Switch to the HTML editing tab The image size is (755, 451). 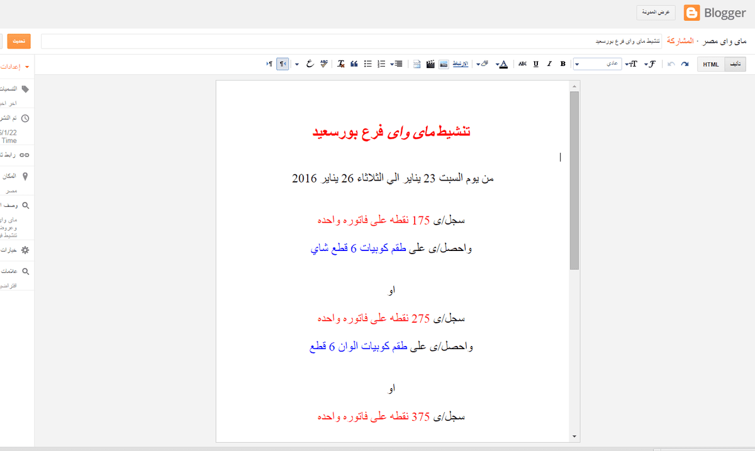[x=710, y=64]
